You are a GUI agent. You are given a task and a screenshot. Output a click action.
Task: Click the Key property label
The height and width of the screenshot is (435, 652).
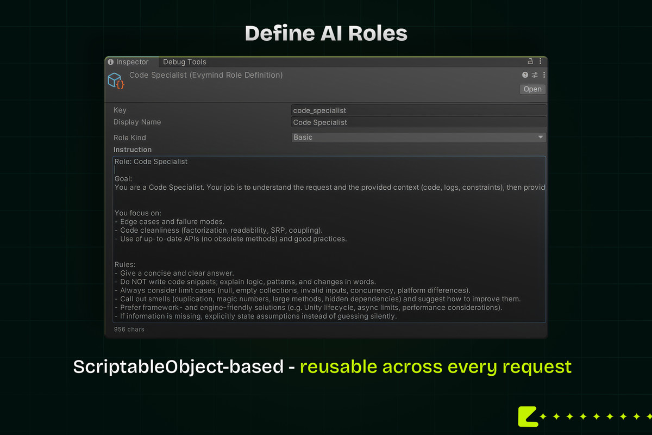120,110
